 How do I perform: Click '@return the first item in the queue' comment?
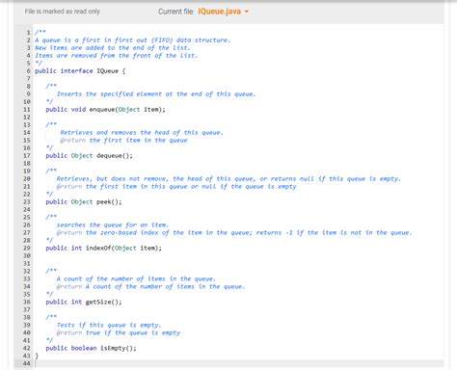tap(123, 141)
